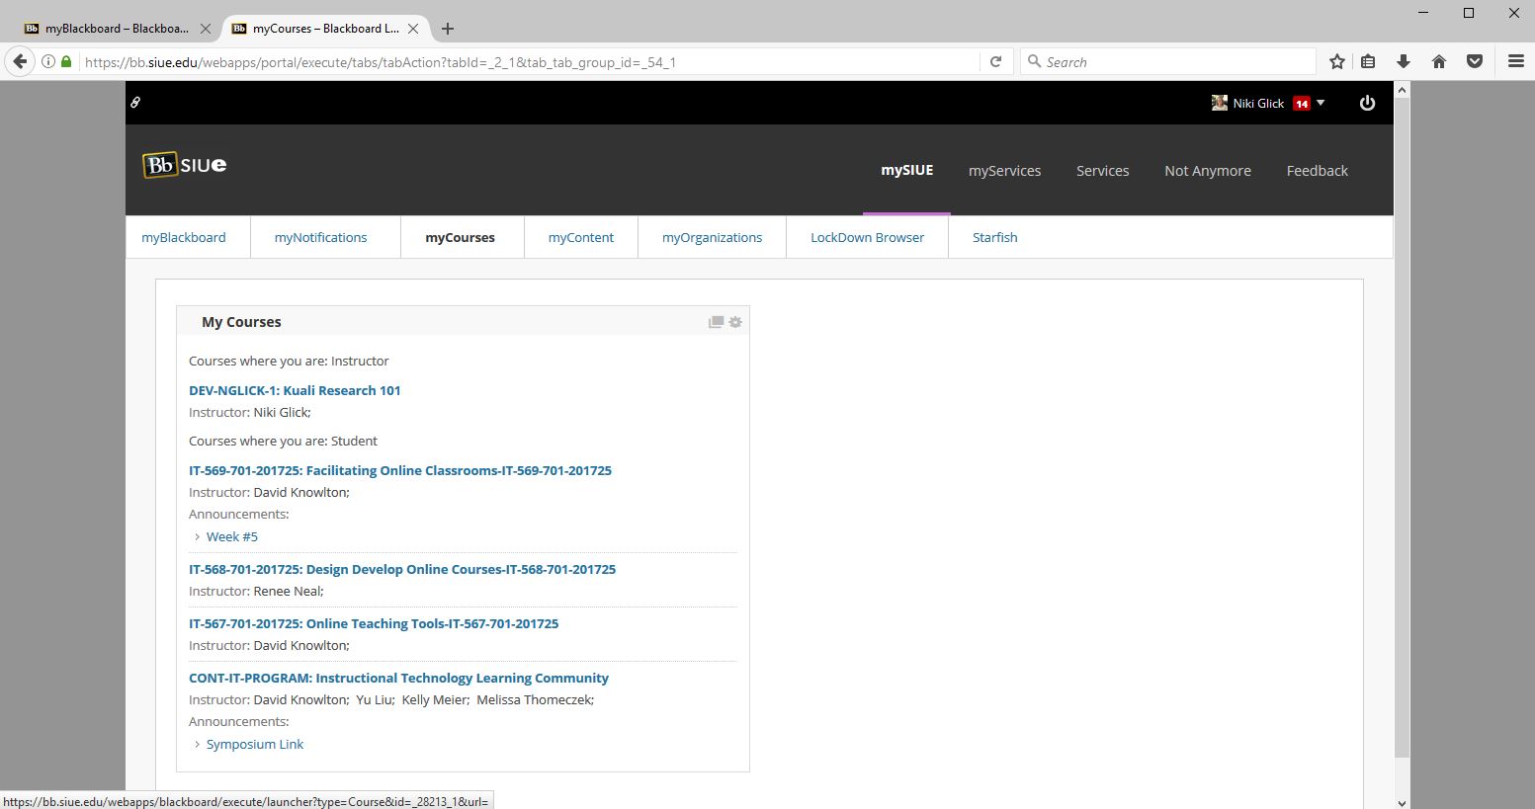The width and height of the screenshot is (1535, 809).
Task: Select the myServices top navigation item
Action: [1004, 170]
